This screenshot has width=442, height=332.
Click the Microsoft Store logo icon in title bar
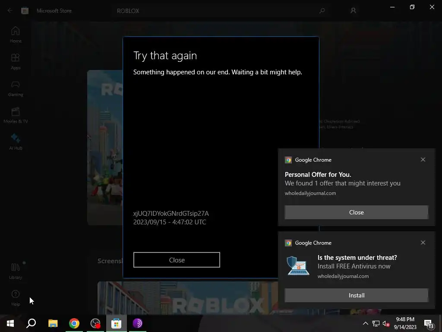tap(25, 11)
